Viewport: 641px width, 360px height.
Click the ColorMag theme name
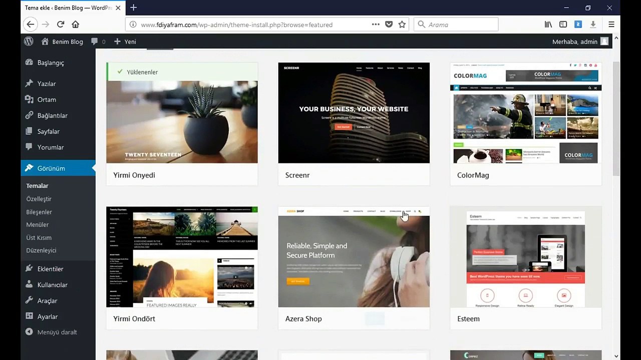473,175
